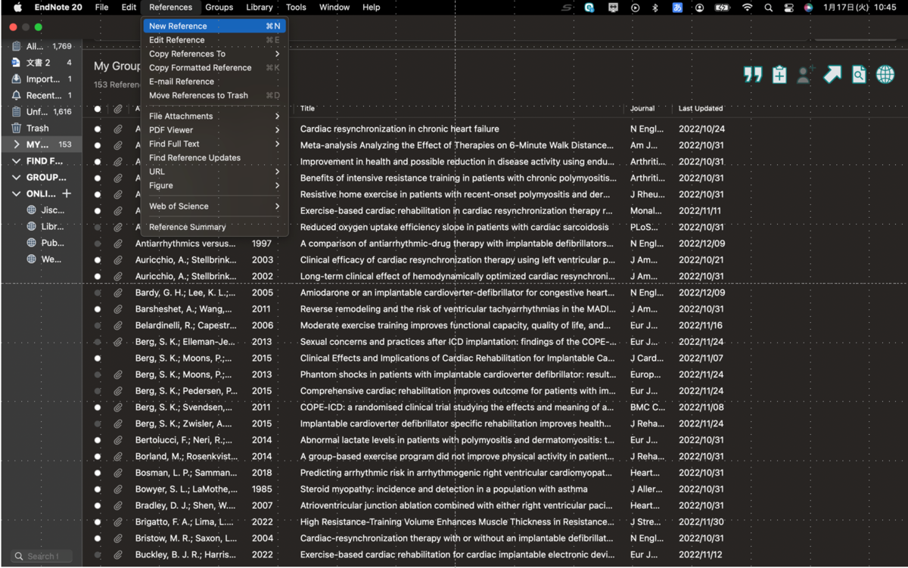Open the Web of Science submenu
Screen dimensions: 908x568
coord(215,206)
